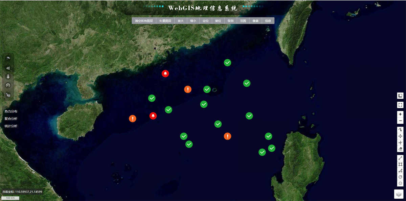Select the pointer selection tool
406x201 pixels.
400,130
